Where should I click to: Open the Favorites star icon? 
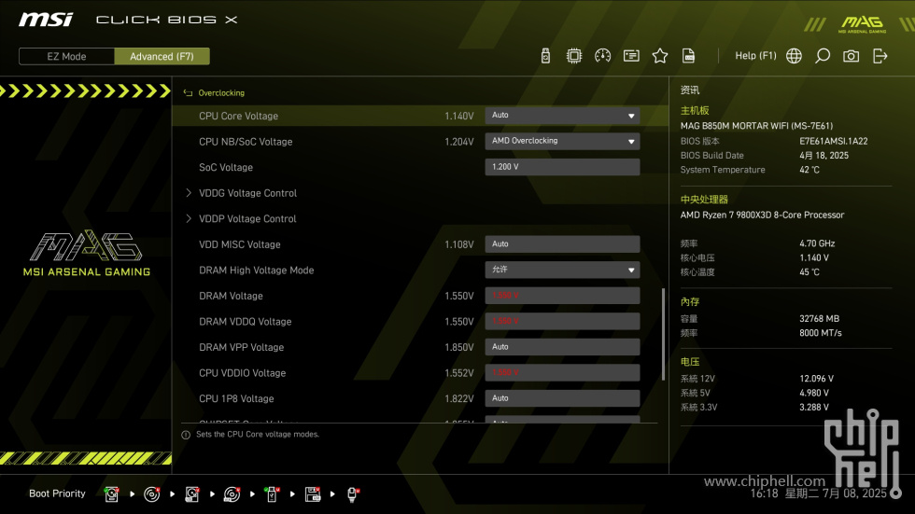click(x=660, y=56)
